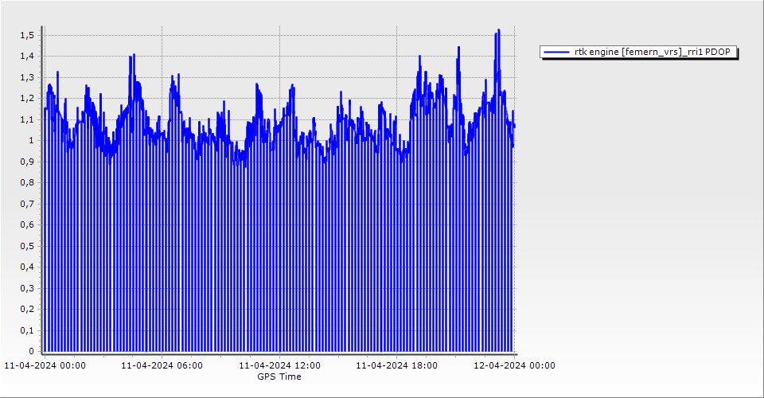This screenshot has height=398, width=764.
Task: Click the 'GPS Time' x-axis title
Action: [x=279, y=377]
